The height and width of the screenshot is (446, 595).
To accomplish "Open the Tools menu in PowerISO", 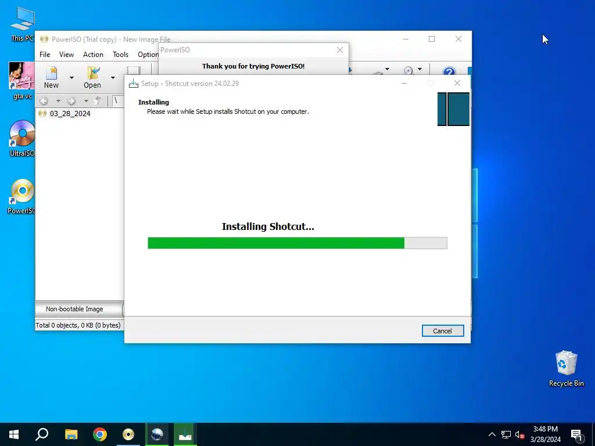I will [120, 54].
